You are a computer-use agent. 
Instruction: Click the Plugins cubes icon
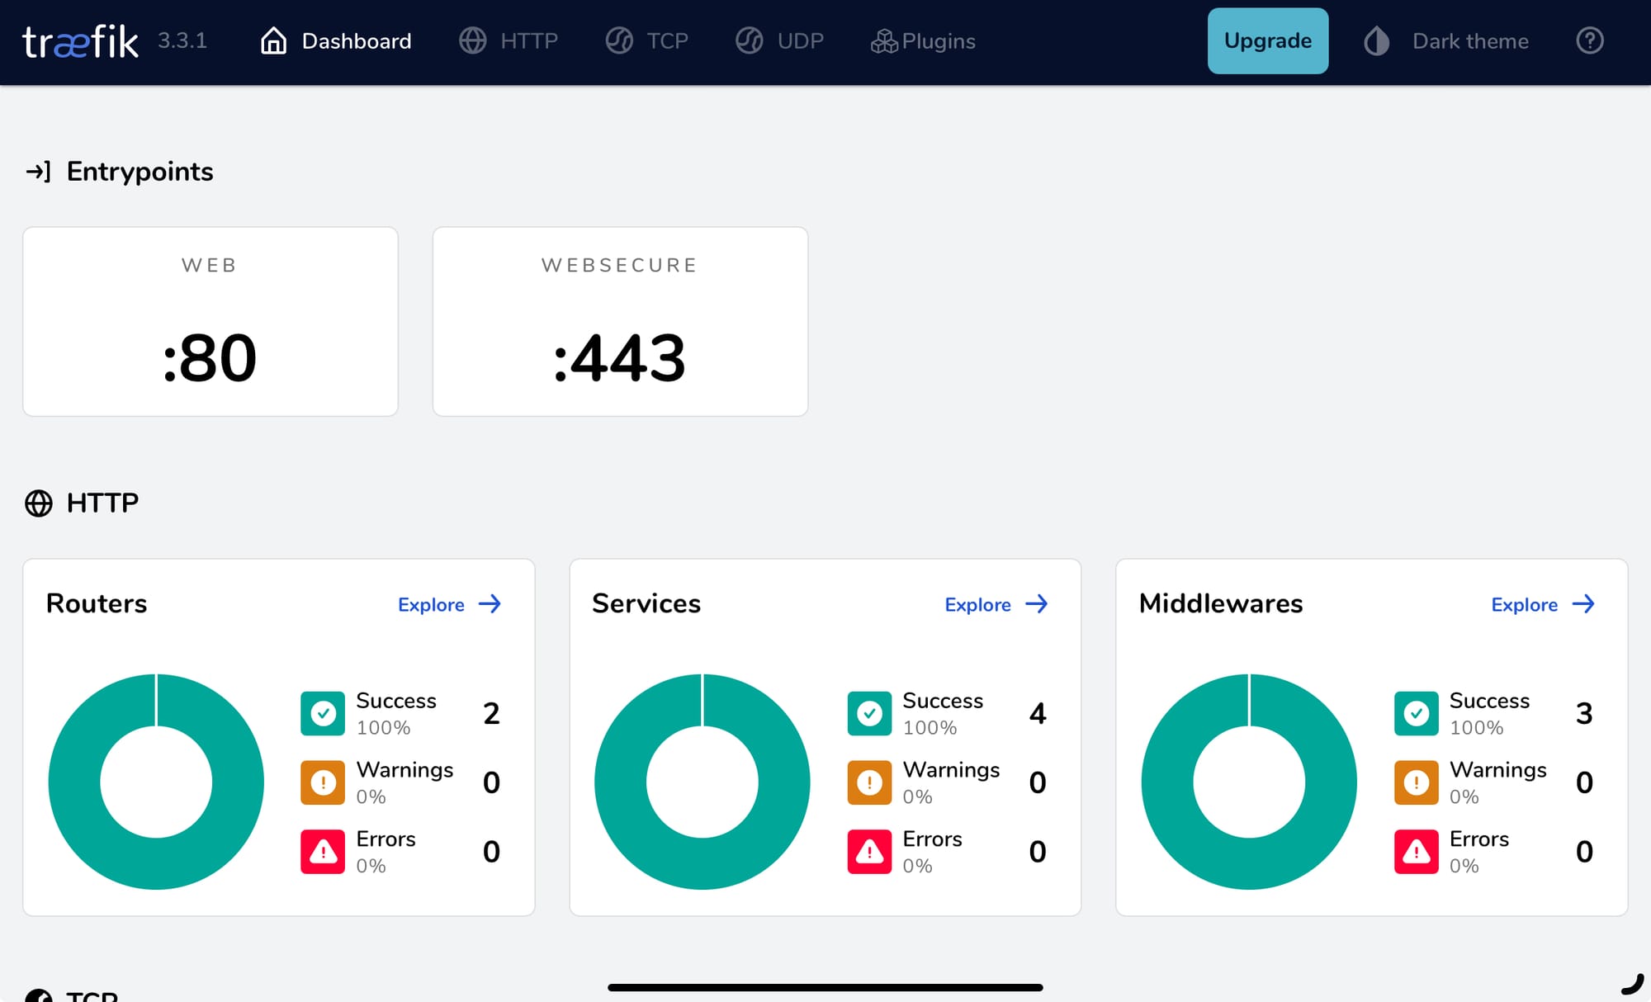(884, 40)
